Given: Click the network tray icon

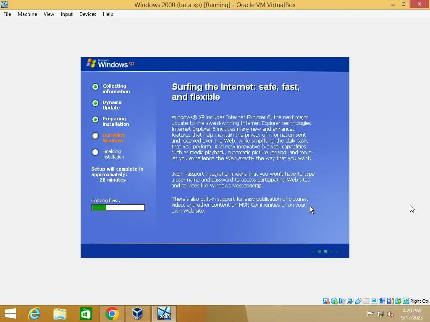Looking at the screenshot, I should pos(380,314).
